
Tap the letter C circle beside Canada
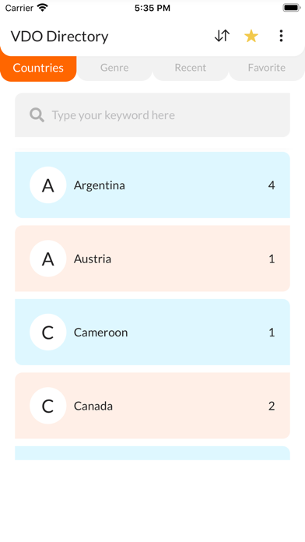click(x=48, y=406)
